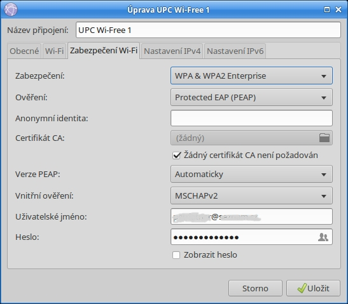Click the password storage users icon

click(x=323, y=237)
